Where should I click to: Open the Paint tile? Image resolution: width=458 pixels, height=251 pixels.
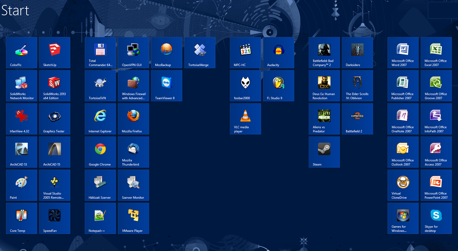point(21,185)
